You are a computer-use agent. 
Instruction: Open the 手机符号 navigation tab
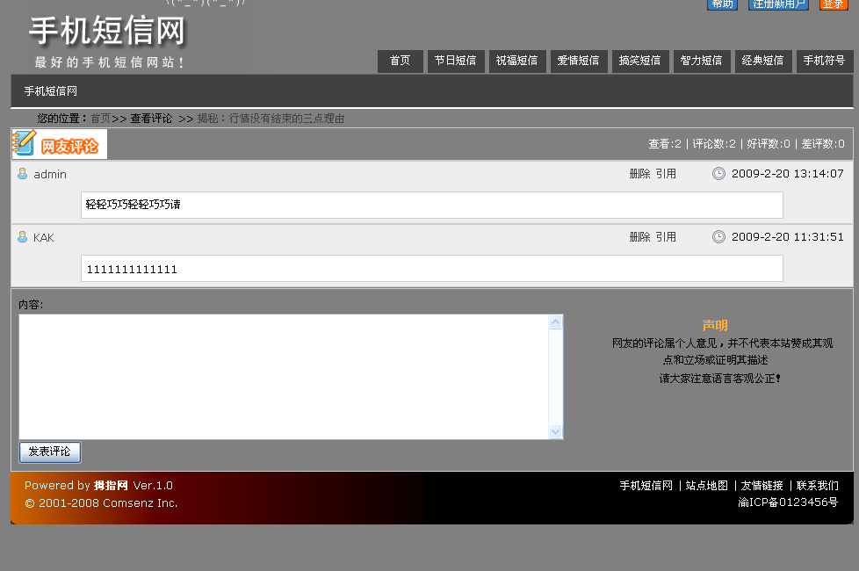pos(824,61)
